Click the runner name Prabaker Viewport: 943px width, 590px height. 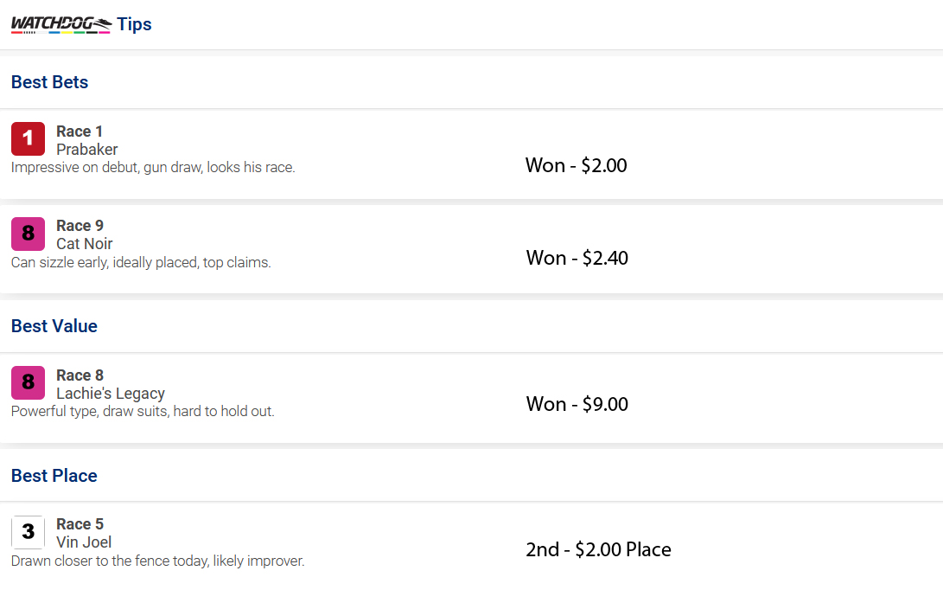pyautogui.click(x=87, y=150)
